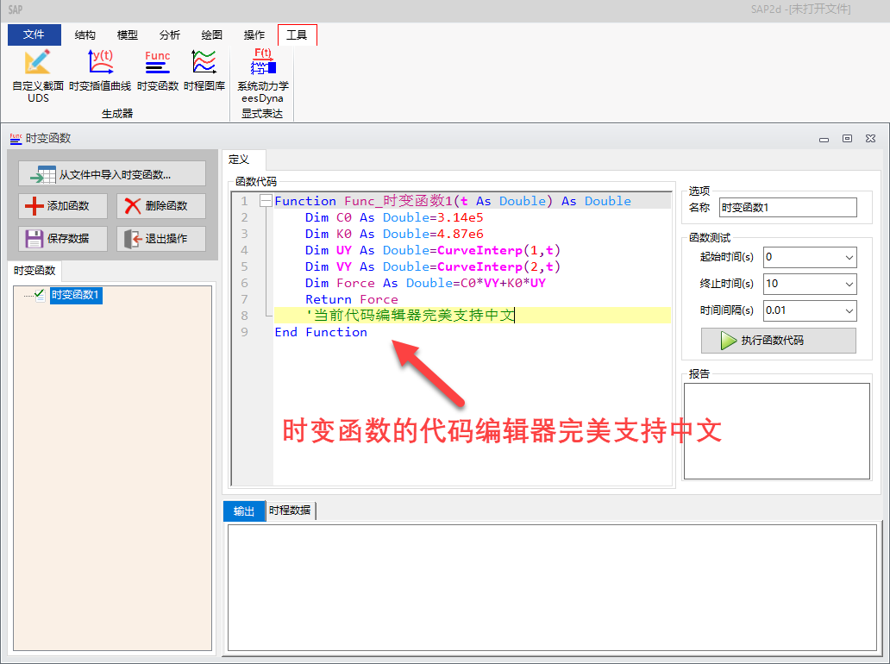This screenshot has height=664, width=890.
Task: Click 从文件中导入时变函数 import button
Action: [112, 174]
